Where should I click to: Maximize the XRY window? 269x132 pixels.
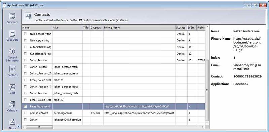[255, 5]
